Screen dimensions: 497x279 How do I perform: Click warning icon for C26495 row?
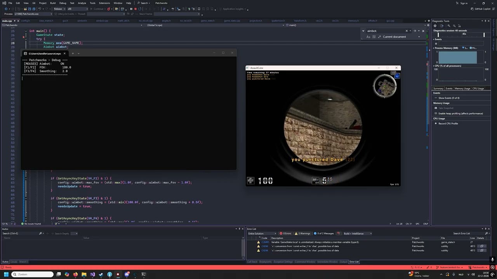(258, 242)
